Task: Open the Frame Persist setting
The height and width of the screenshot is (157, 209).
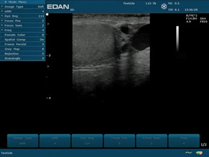Action: click(23, 44)
